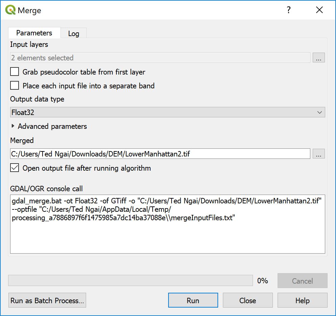
Task: Uncheck Open output file after running algorithm
Action: coord(14,168)
